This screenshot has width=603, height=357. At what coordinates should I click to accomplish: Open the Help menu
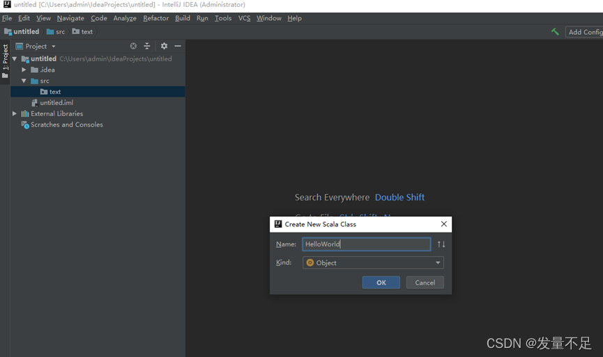point(295,18)
